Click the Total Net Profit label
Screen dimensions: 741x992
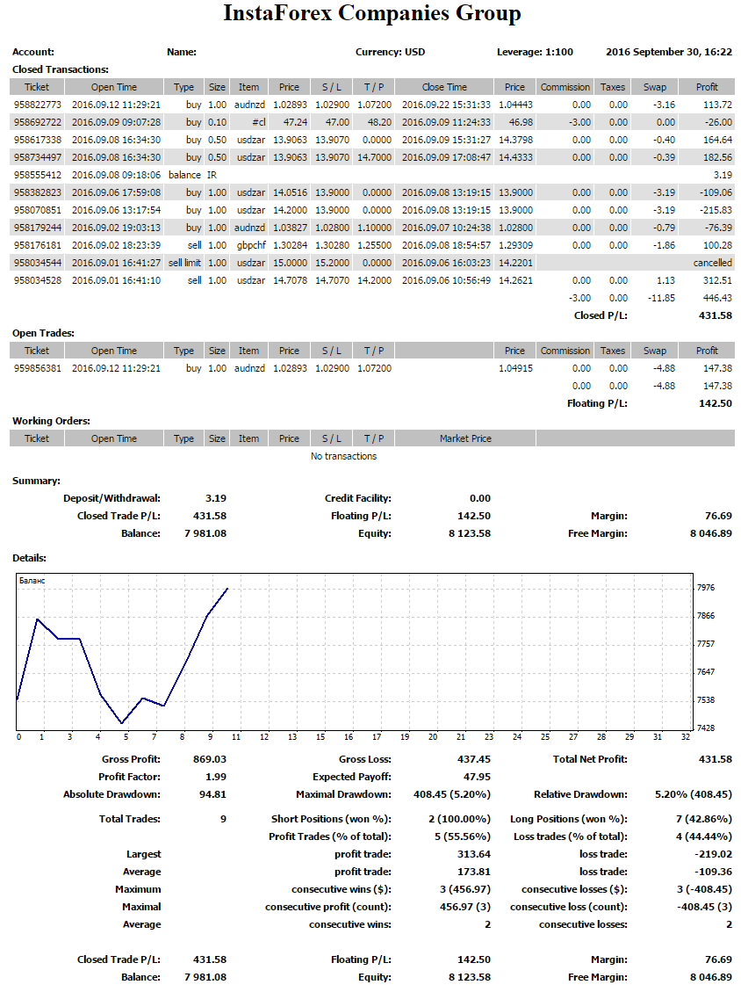[591, 759]
